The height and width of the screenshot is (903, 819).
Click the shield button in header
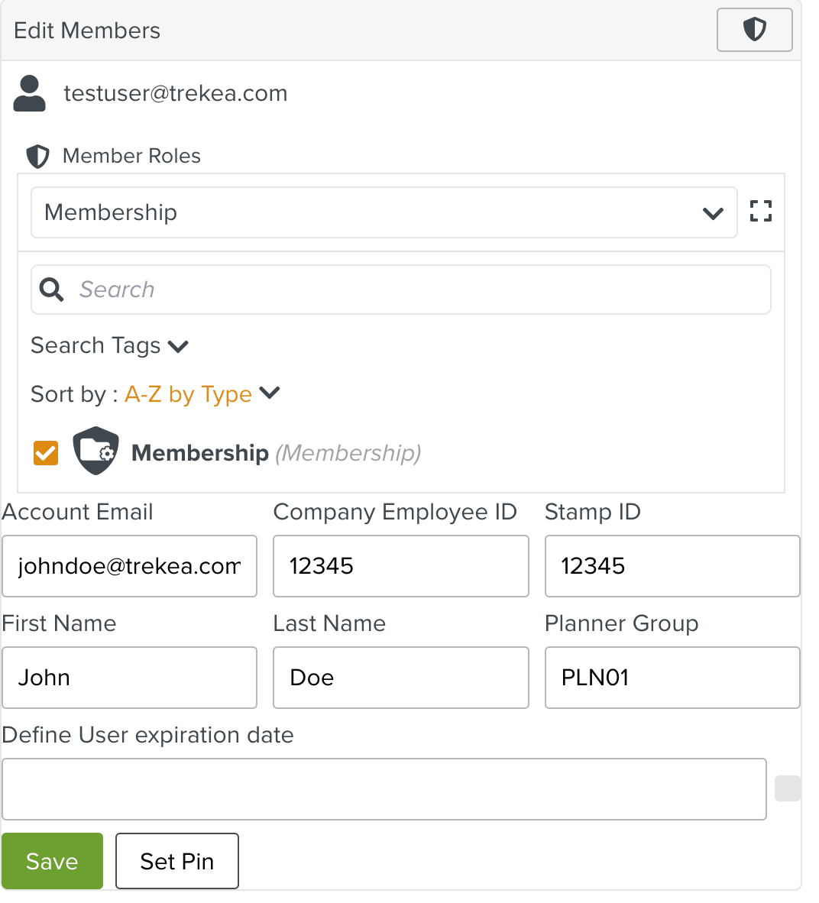[754, 30]
